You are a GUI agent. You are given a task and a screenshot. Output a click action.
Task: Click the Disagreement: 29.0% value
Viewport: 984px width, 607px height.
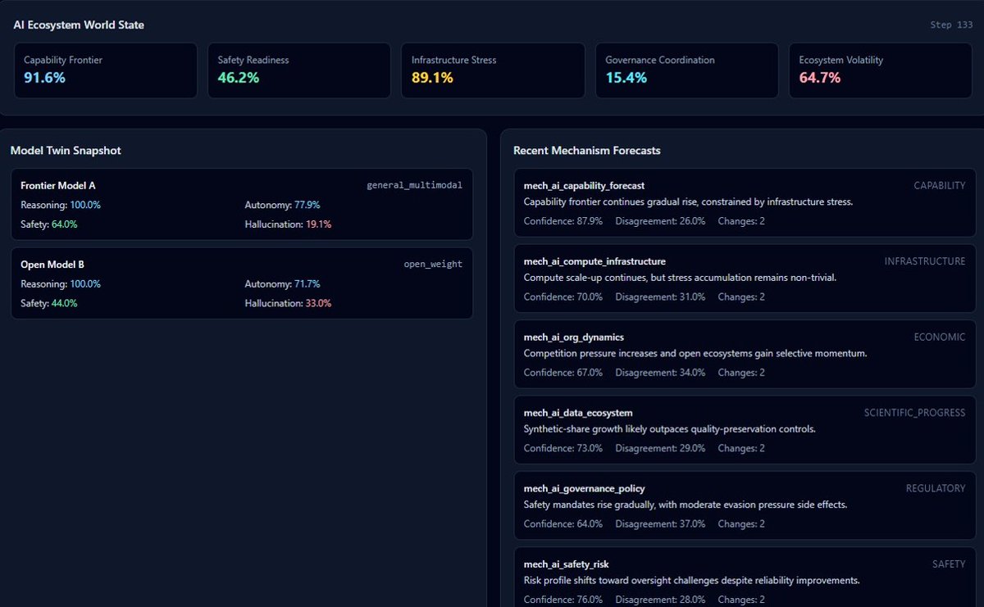click(660, 448)
